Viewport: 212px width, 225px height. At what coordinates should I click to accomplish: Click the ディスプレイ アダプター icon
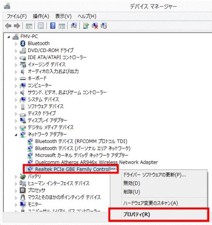pos(23,121)
